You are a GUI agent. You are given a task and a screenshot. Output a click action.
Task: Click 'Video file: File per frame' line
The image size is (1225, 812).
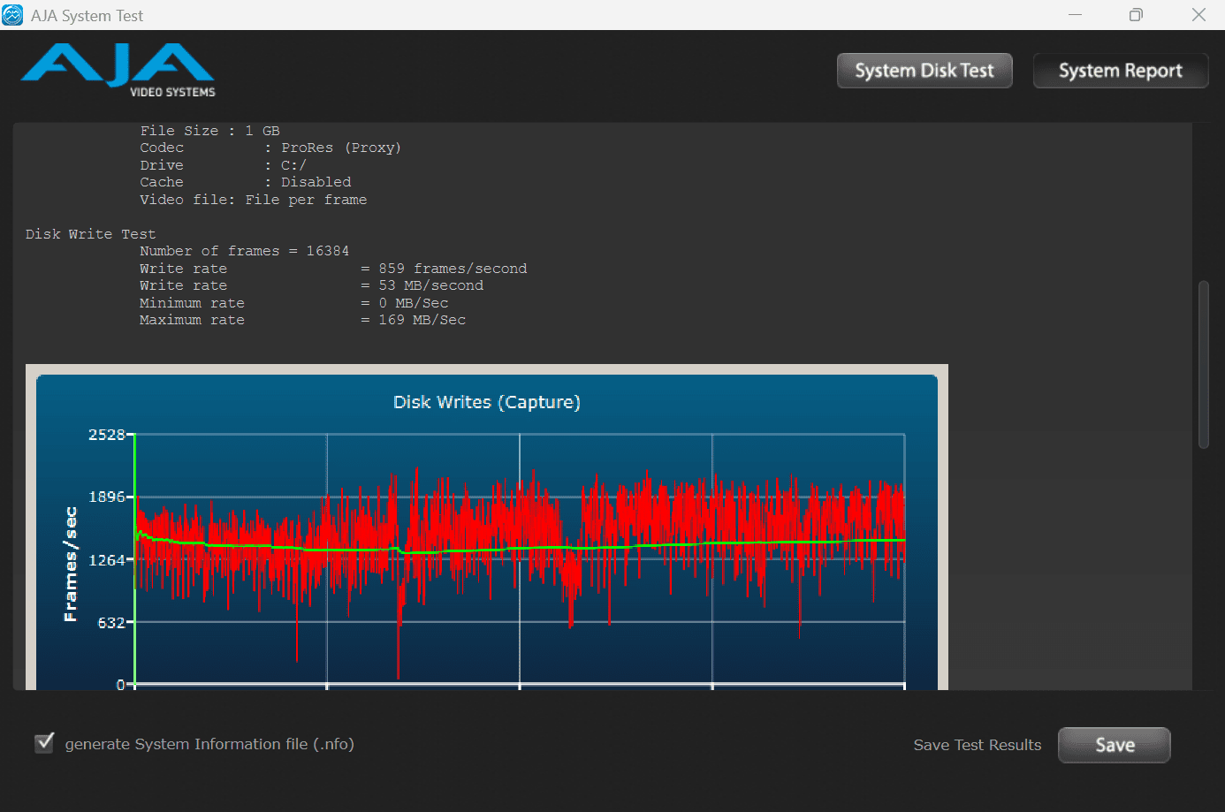coord(253,200)
